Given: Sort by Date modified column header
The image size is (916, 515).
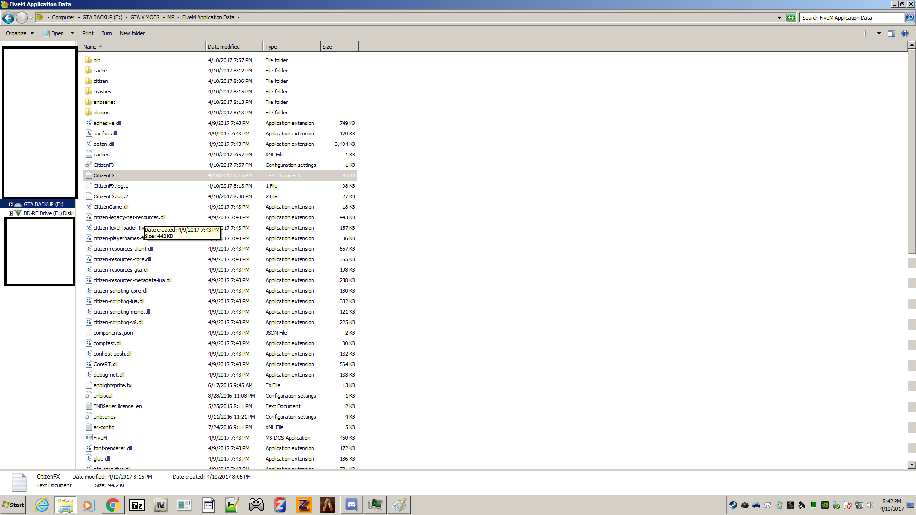Looking at the screenshot, I should [x=234, y=47].
